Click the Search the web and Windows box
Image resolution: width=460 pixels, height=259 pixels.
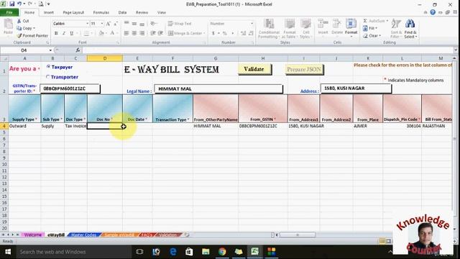pyautogui.click(x=73, y=252)
